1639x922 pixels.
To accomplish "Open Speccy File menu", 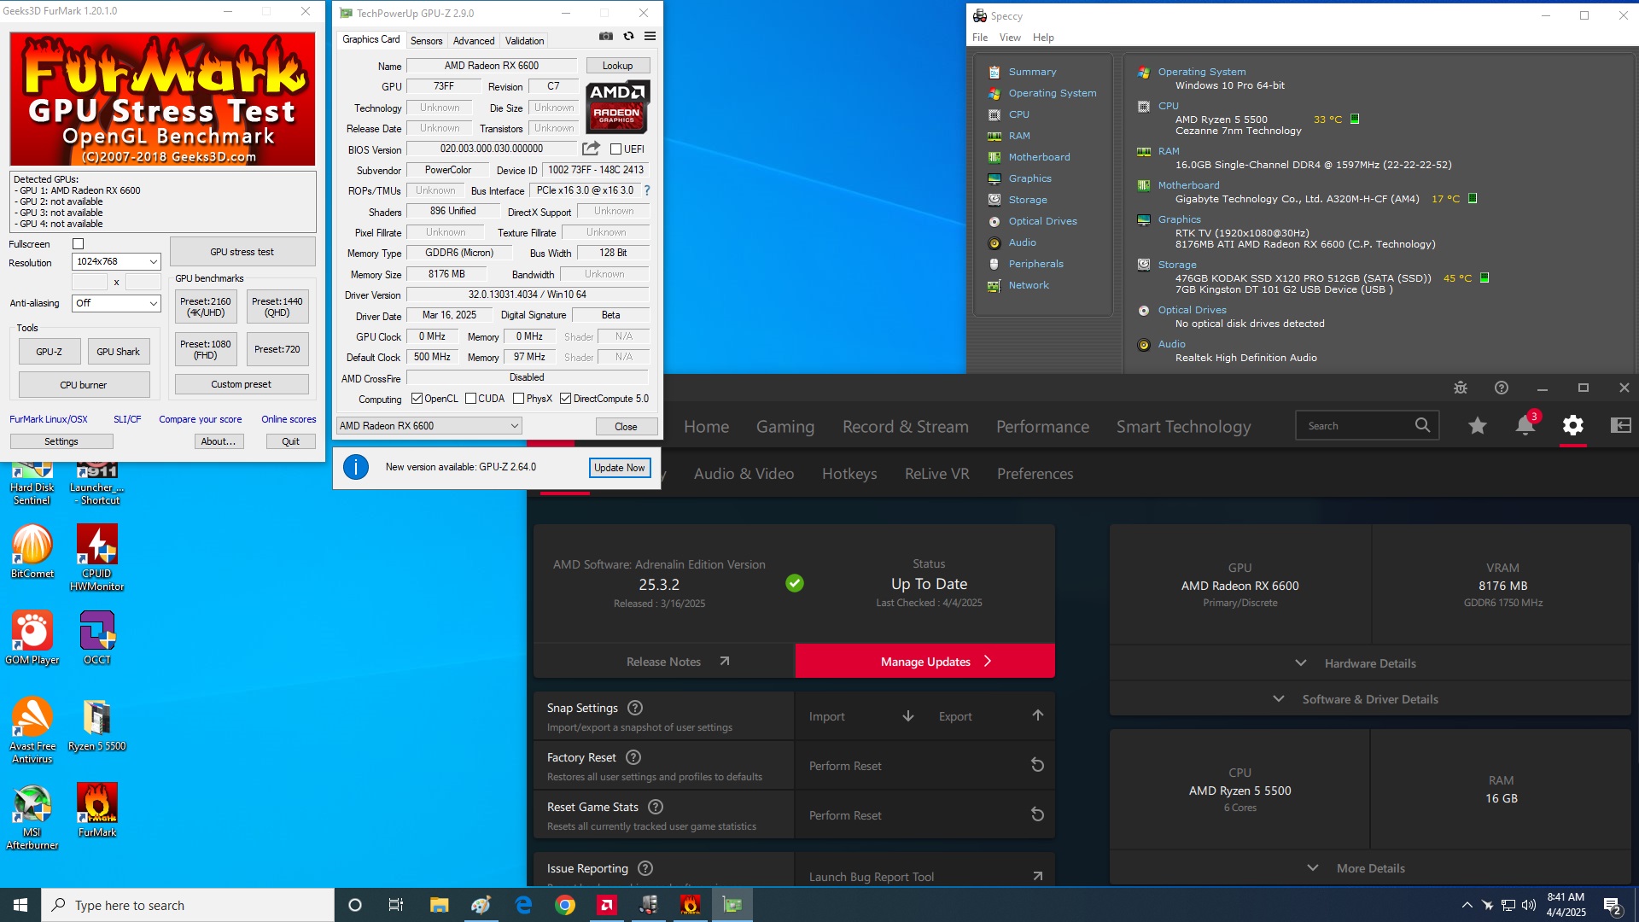I will point(980,38).
